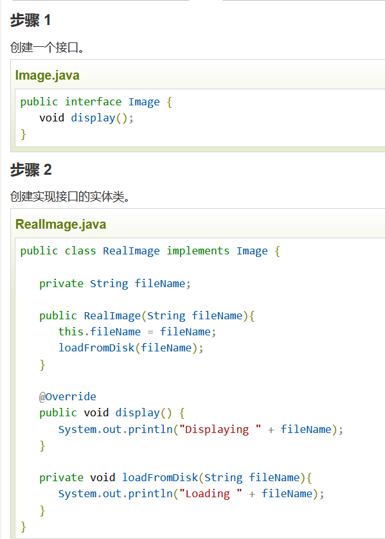The height and width of the screenshot is (539, 385).
Task: Click the code line "public interface Image {"
Action: pos(96,102)
